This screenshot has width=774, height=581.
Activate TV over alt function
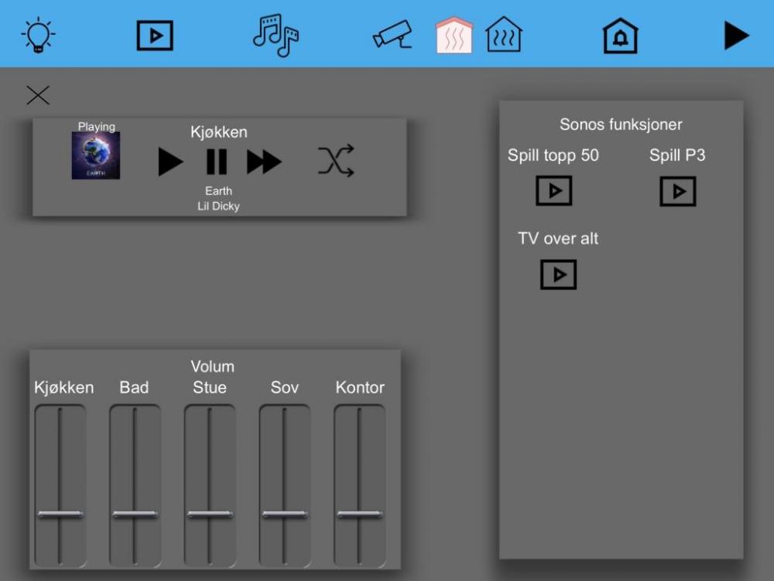click(x=559, y=274)
